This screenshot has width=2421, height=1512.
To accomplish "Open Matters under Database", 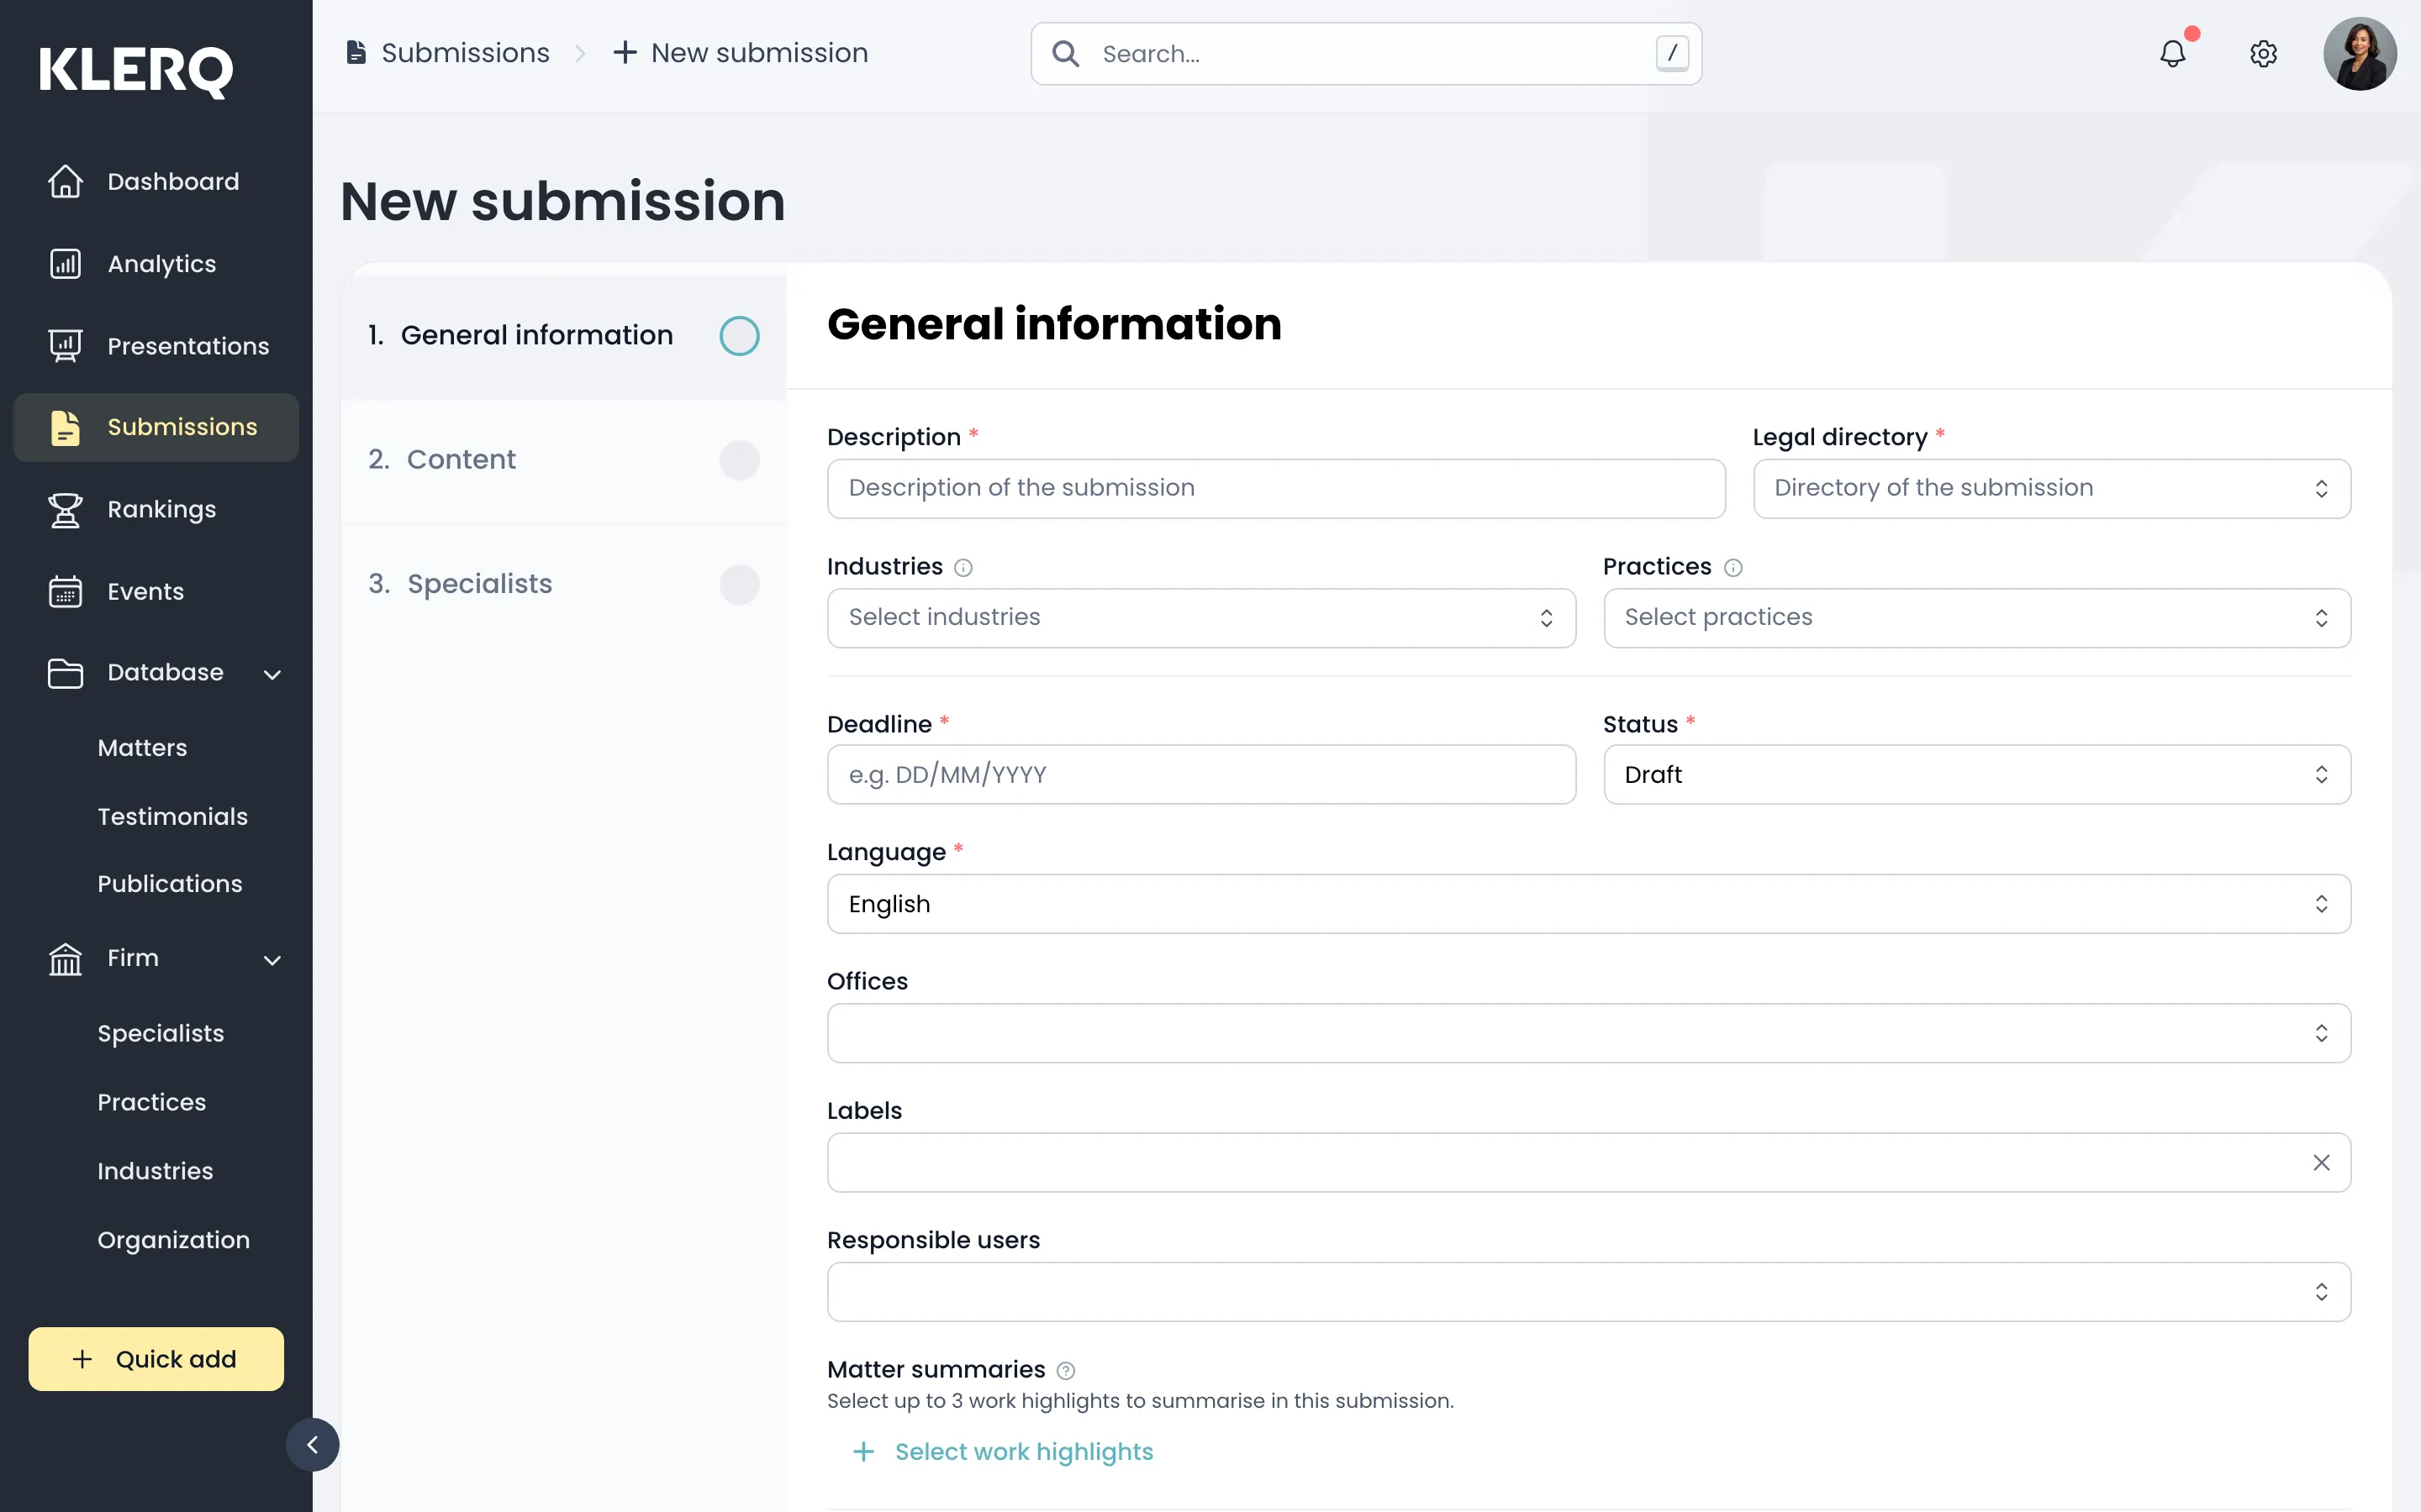I will point(142,748).
